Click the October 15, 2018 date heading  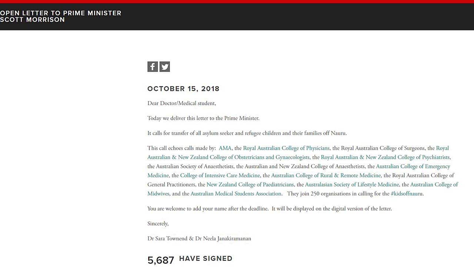183,89
